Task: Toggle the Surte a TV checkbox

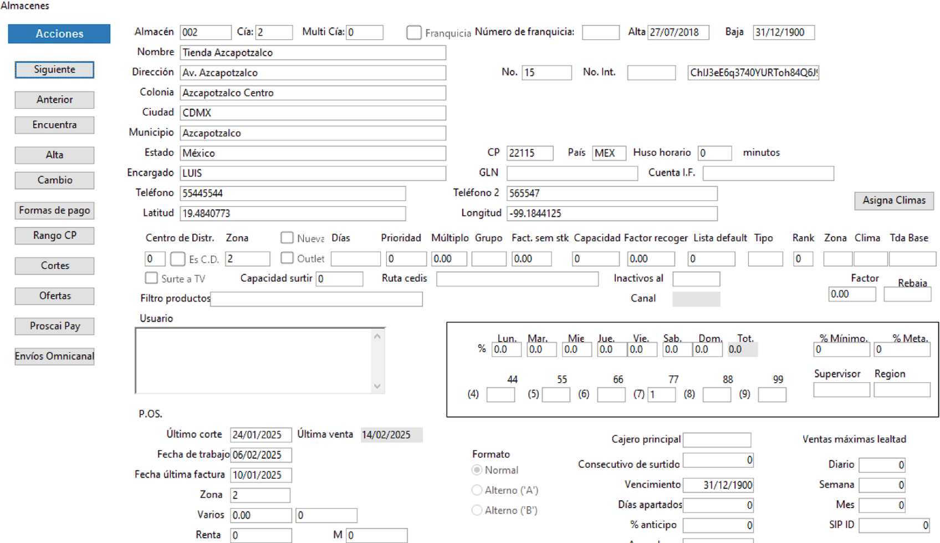Action: [x=151, y=278]
